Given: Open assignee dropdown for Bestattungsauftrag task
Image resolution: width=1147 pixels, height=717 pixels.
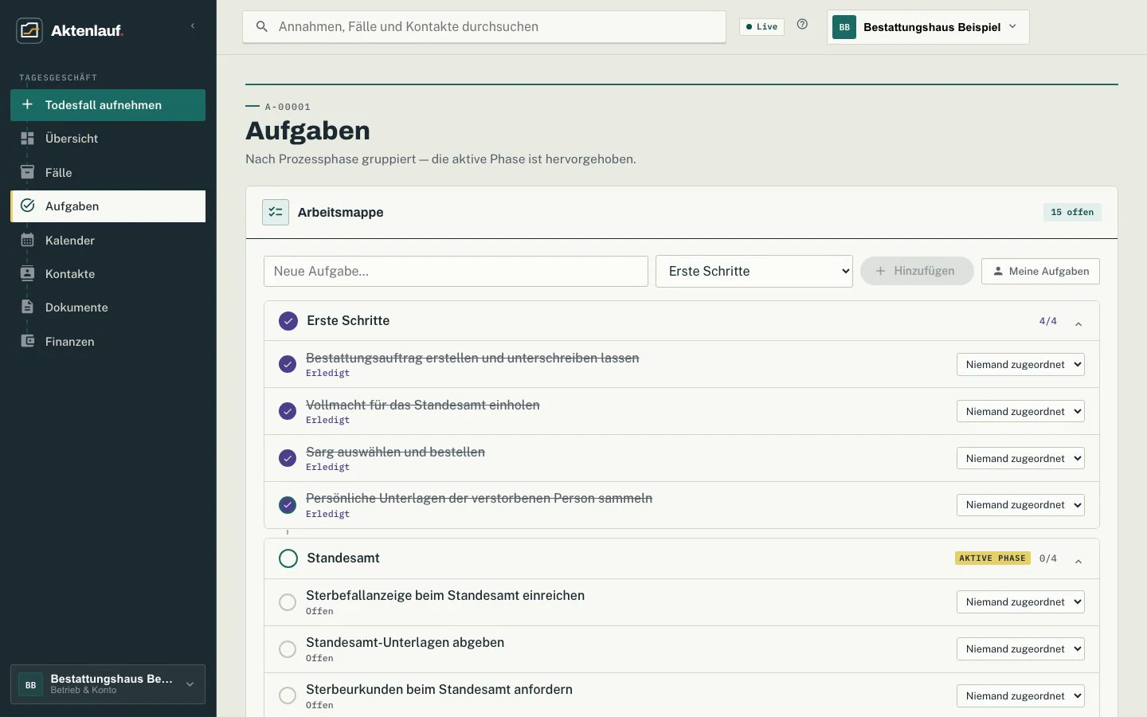Looking at the screenshot, I should (x=1020, y=364).
